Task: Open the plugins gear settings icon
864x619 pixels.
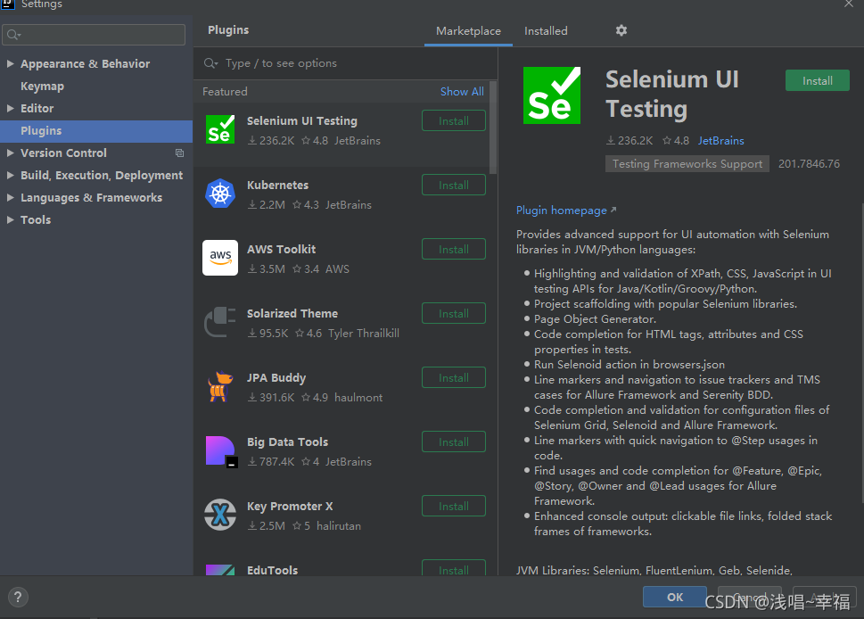Action: tap(621, 30)
